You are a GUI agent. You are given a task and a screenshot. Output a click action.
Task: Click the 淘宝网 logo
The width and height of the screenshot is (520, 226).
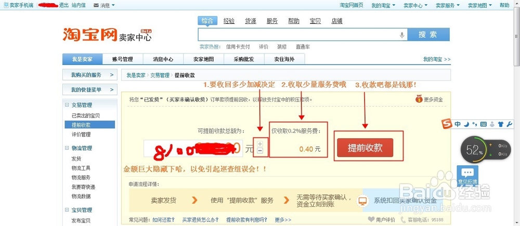90,34
